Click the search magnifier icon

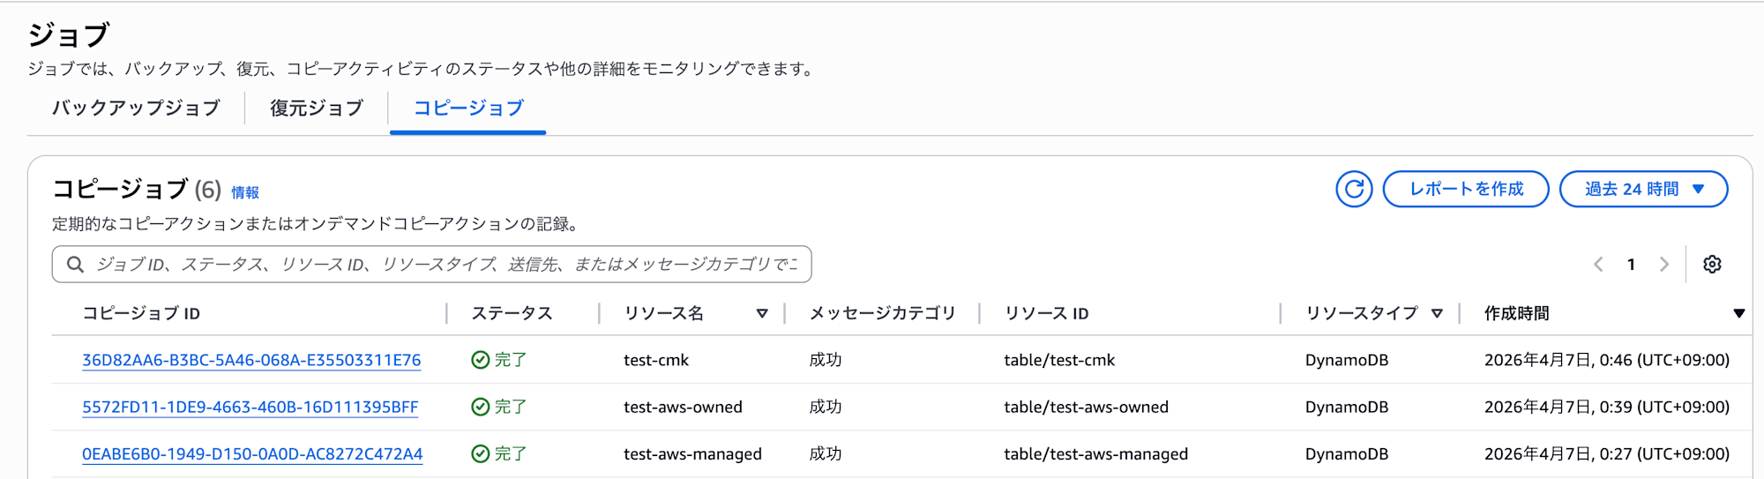(76, 265)
